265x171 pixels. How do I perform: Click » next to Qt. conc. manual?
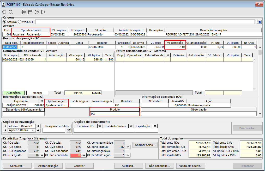point(128,147)
